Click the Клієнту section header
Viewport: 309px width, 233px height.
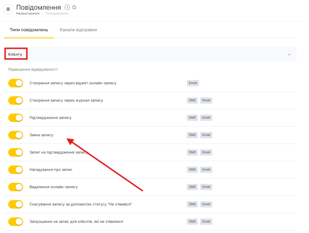click(15, 54)
